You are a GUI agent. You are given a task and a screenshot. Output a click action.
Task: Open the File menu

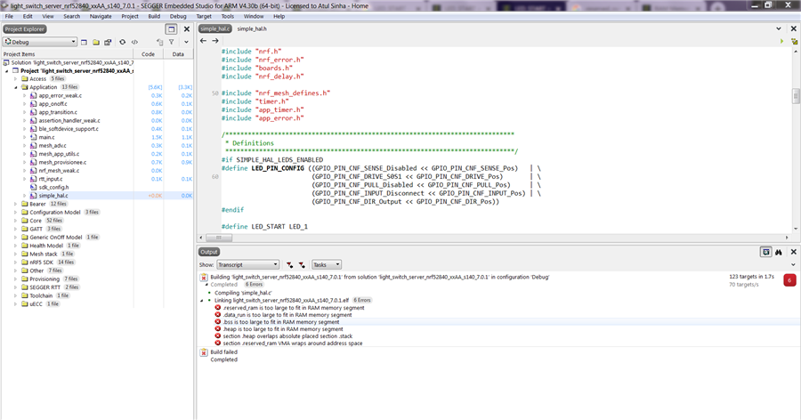pyautogui.click(x=9, y=16)
